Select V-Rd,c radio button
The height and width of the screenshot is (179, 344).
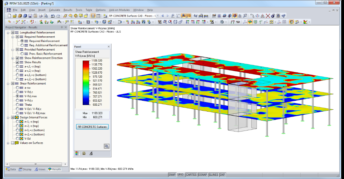tap(17, 92)
